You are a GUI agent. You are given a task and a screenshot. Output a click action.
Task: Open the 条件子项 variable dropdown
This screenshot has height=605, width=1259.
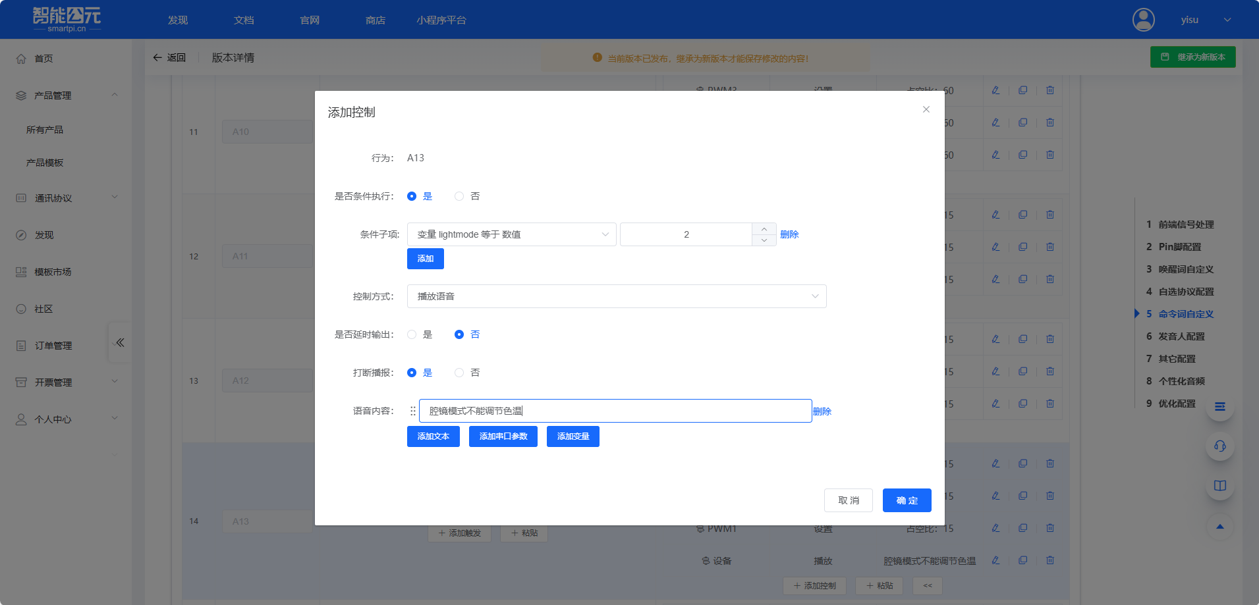point(511,234)
